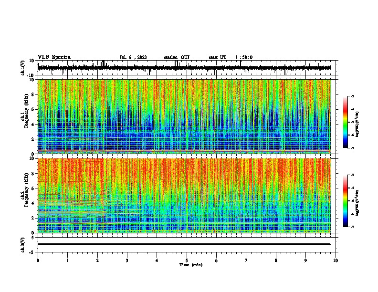Image resolution: width=378 pixels, height=292 pixels.
Task: Click time axis tick label "4"
Action: click(157, 261)
